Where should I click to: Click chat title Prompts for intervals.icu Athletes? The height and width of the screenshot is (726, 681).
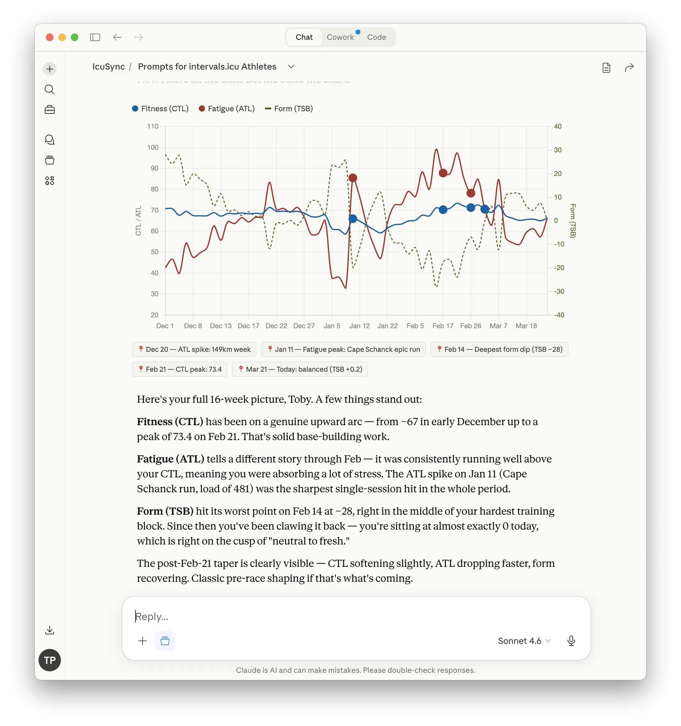207,67
